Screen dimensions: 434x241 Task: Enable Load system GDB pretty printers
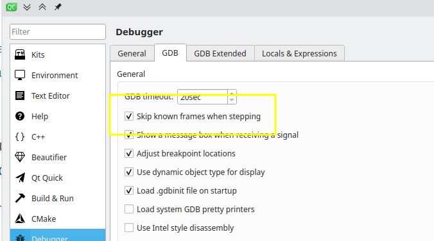(x=129, y=209)
